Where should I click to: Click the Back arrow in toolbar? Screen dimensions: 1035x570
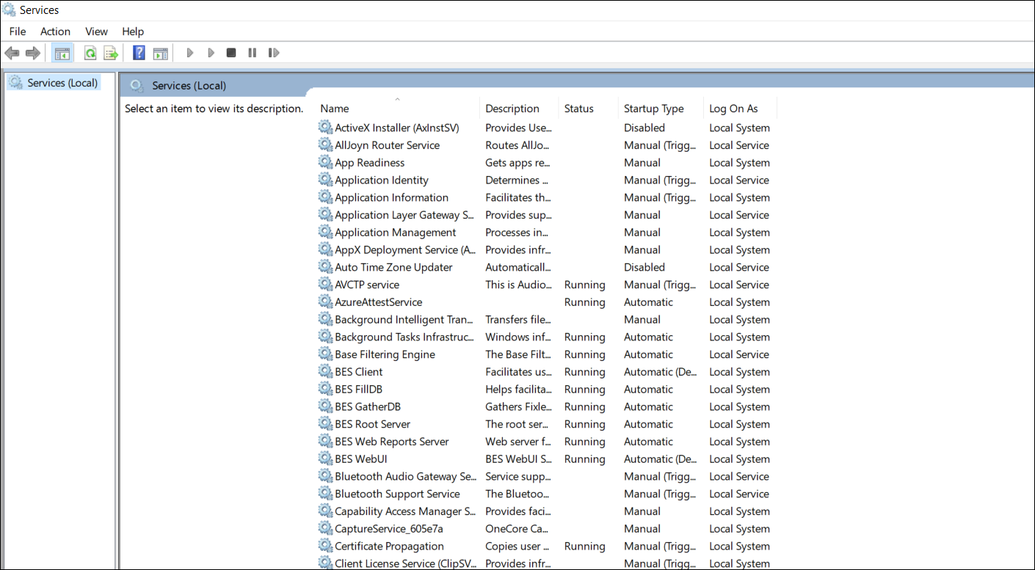[12, 53]
